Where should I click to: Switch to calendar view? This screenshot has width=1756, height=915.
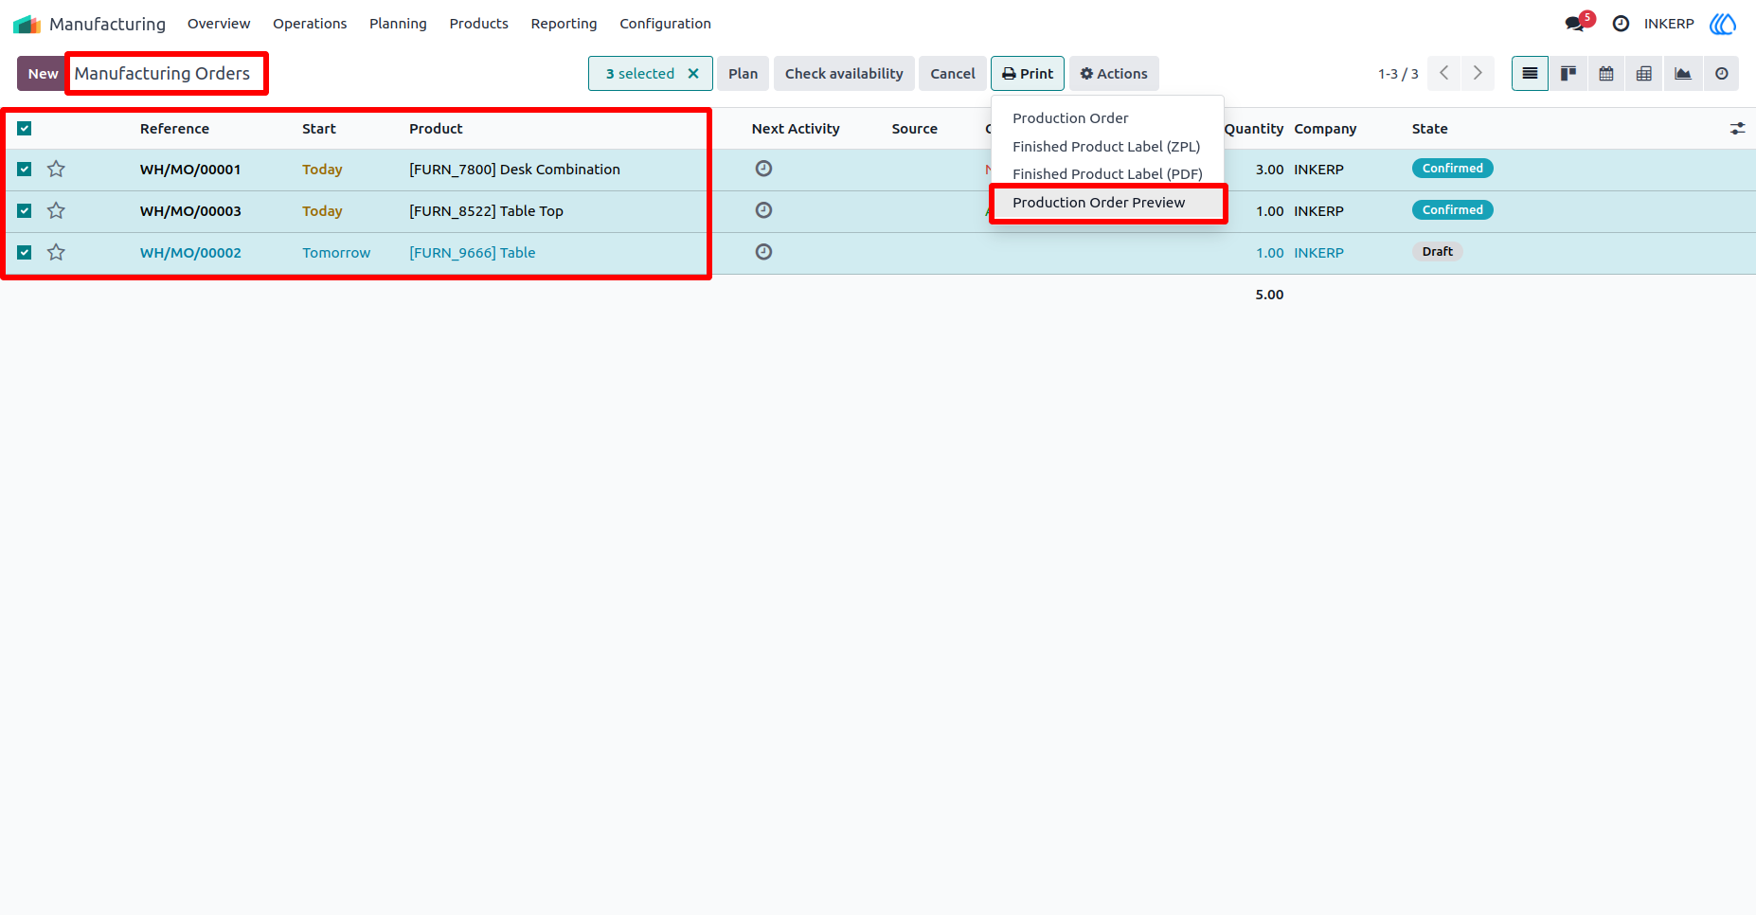pyautogui.click(x=1606, y=74)
